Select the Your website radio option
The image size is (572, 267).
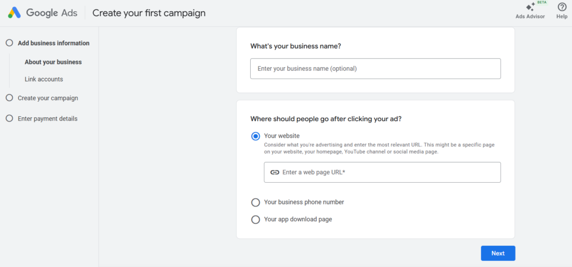[256, 136]
